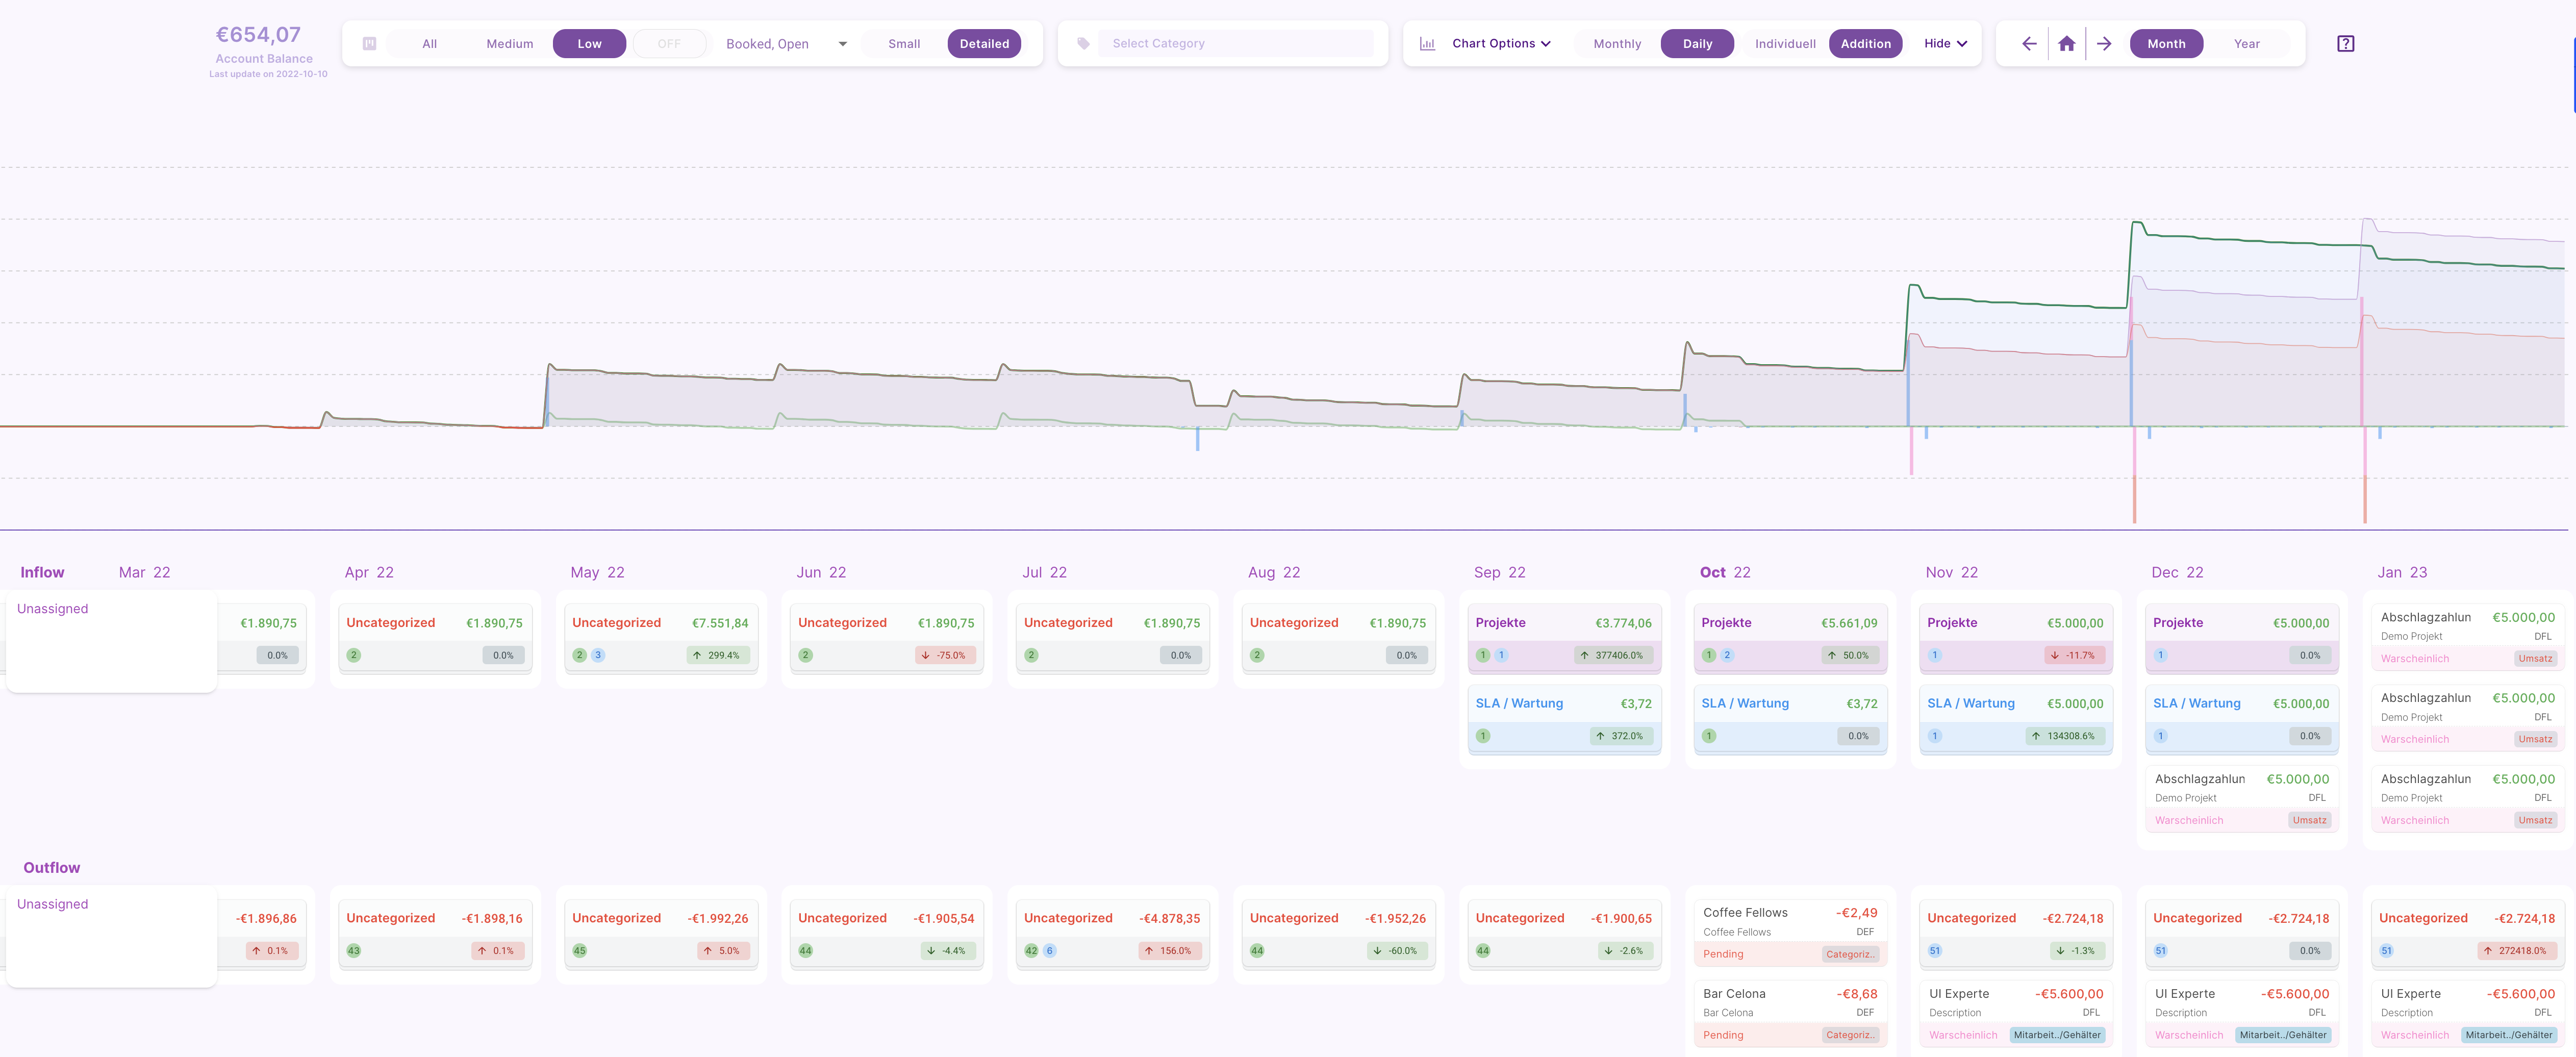Click the home icon to reset period
This screenshot has height=1057, width=2576.
(x=2067, y=44)
